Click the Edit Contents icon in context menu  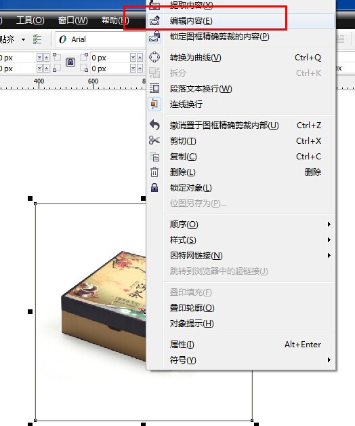[154, 20]
